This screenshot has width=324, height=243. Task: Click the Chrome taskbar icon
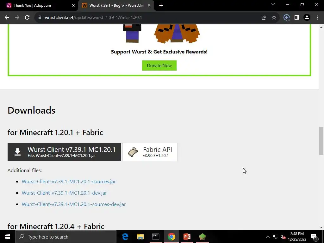click(171, 237)
